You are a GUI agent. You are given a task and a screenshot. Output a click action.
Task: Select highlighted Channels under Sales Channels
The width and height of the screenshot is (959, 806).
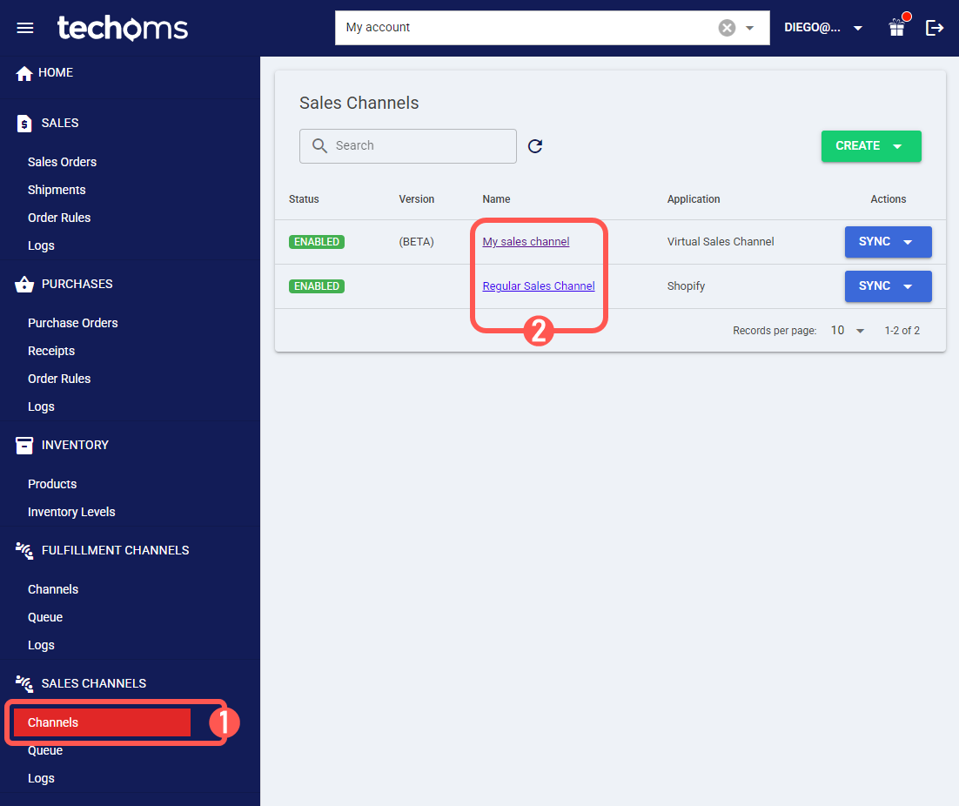[x=102, y=722]
